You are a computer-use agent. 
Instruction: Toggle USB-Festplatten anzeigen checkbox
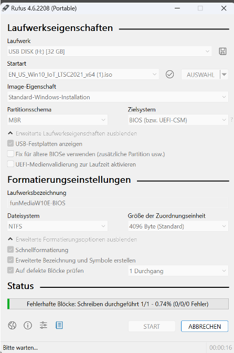click(10, 143)
